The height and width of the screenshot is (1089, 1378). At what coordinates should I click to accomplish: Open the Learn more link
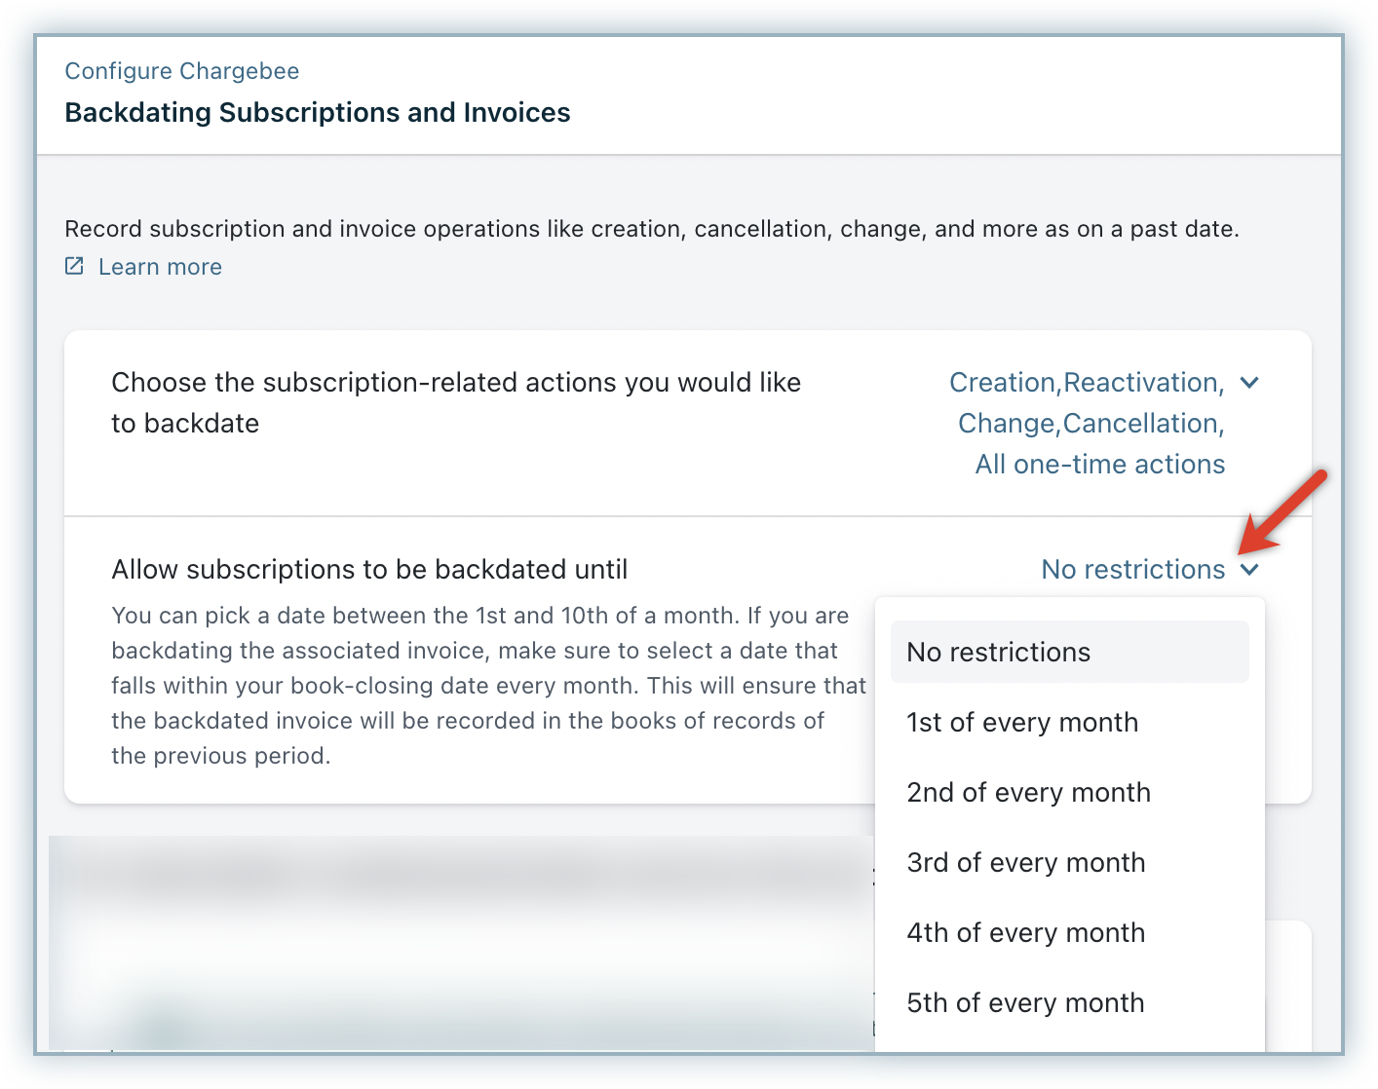[x=160, y=267]
